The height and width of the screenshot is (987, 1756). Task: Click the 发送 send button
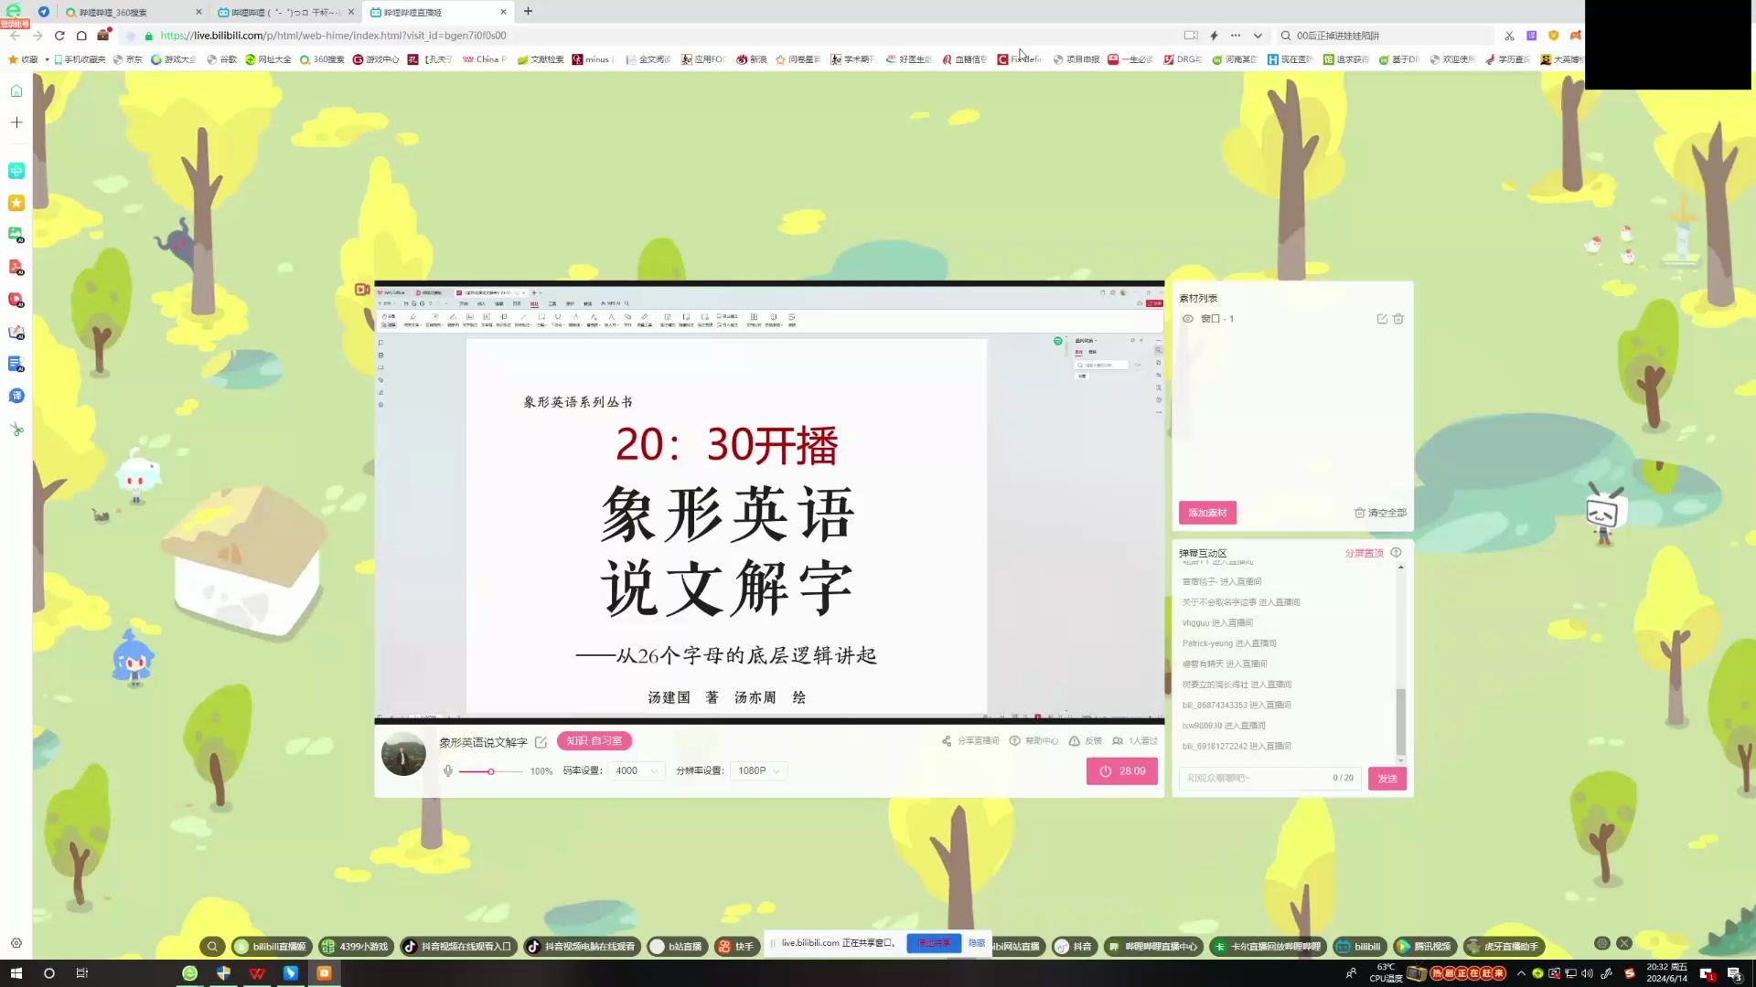(x=1387, y=779)
